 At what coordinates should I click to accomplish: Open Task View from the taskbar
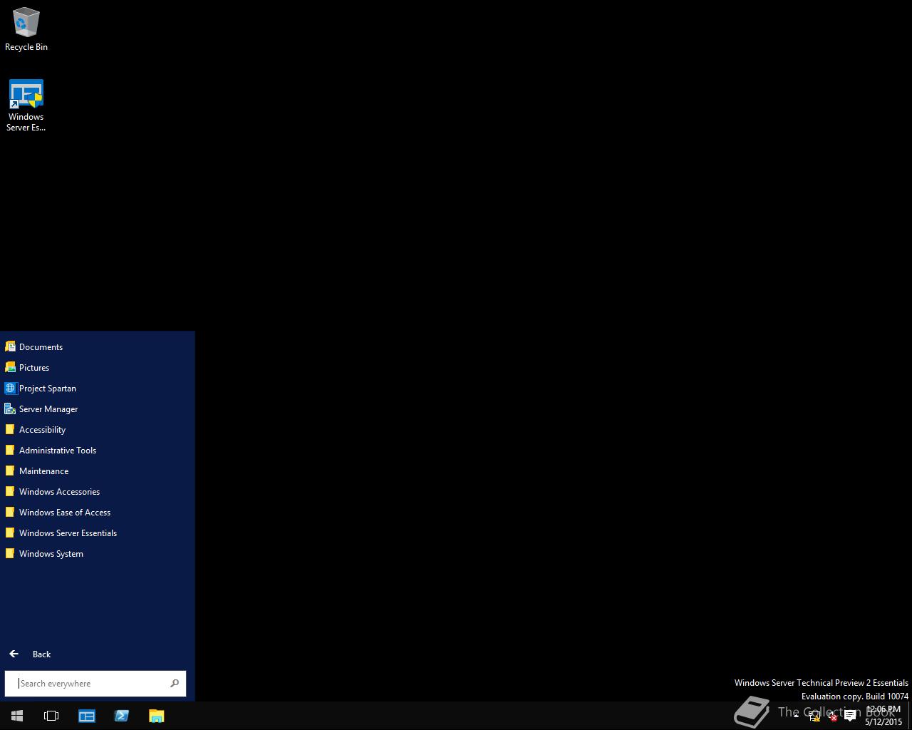coord(51,716)
